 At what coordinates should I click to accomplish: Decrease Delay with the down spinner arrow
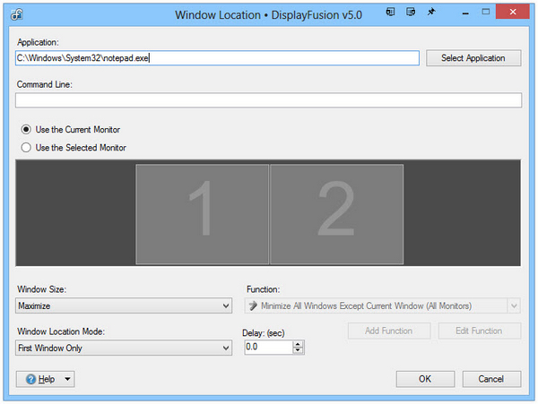point(298,350)
